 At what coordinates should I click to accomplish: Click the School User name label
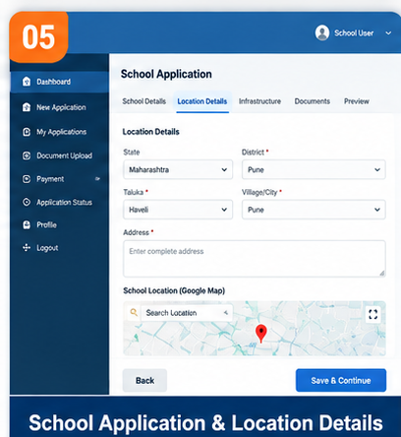(x=354, y=33)
